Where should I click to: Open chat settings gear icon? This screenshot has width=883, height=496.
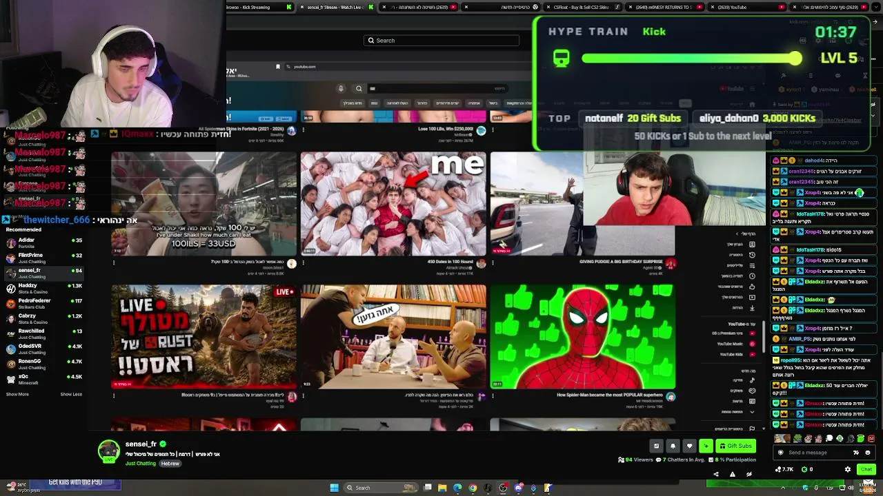(x=848, y=469)
